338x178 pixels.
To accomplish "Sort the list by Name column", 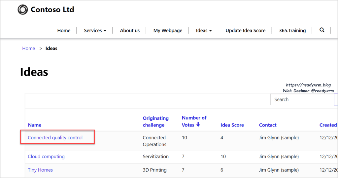I will [35, 125].
